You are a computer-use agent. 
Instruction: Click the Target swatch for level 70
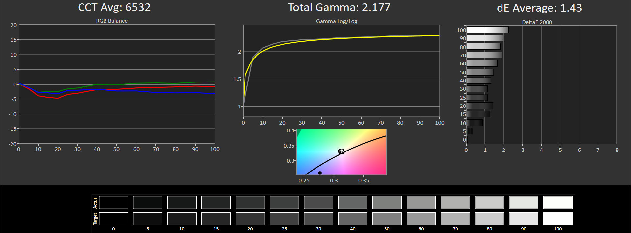455,219
